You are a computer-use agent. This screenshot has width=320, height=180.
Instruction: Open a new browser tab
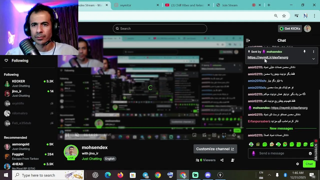point(269,5)
